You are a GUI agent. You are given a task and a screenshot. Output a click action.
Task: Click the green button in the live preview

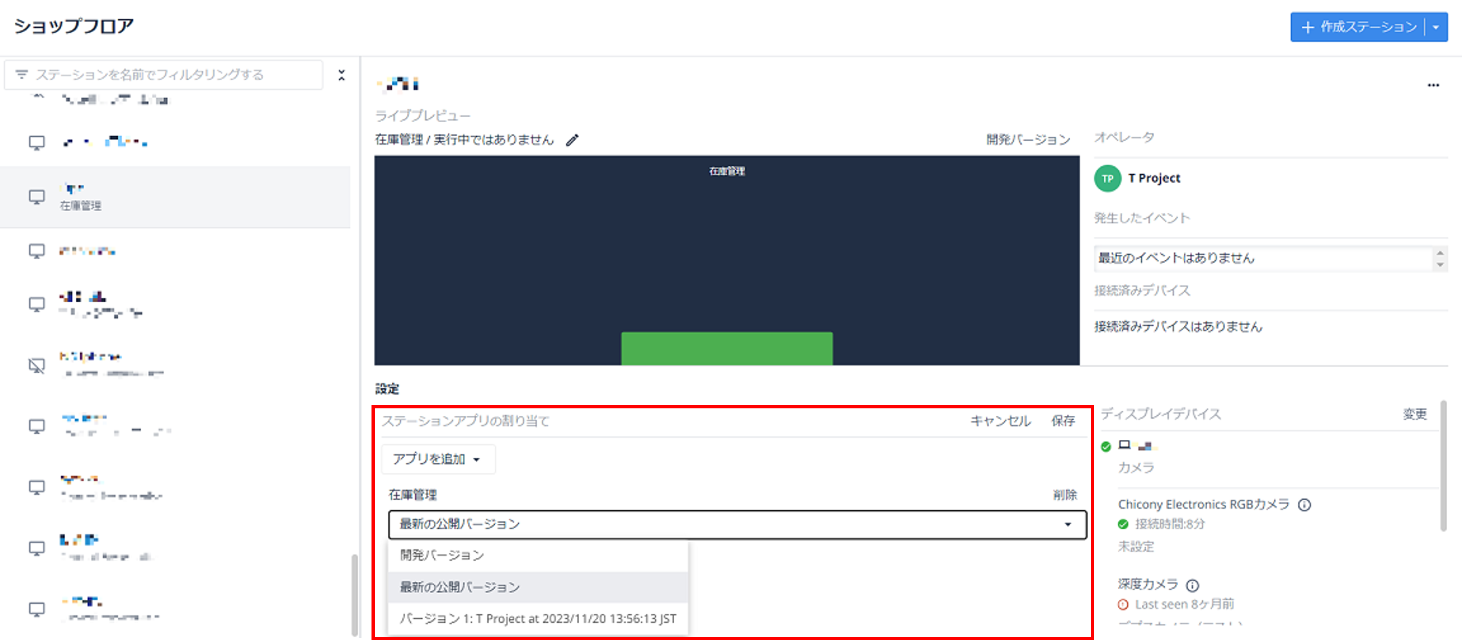[726, 348]
